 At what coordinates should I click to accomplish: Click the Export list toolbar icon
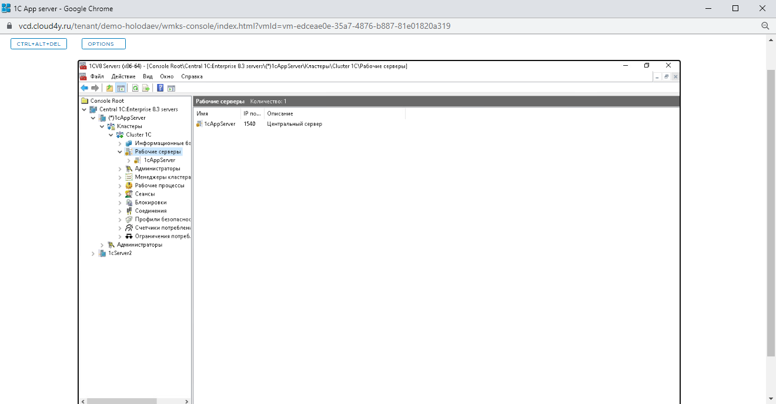pyautogui.click(x=145, y=88)
